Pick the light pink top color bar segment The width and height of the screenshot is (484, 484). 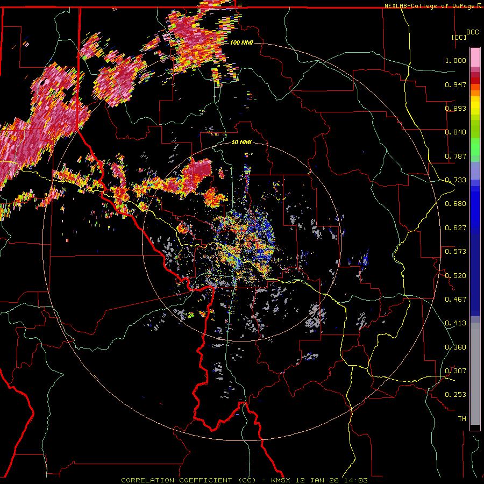(x=475, y=58)
